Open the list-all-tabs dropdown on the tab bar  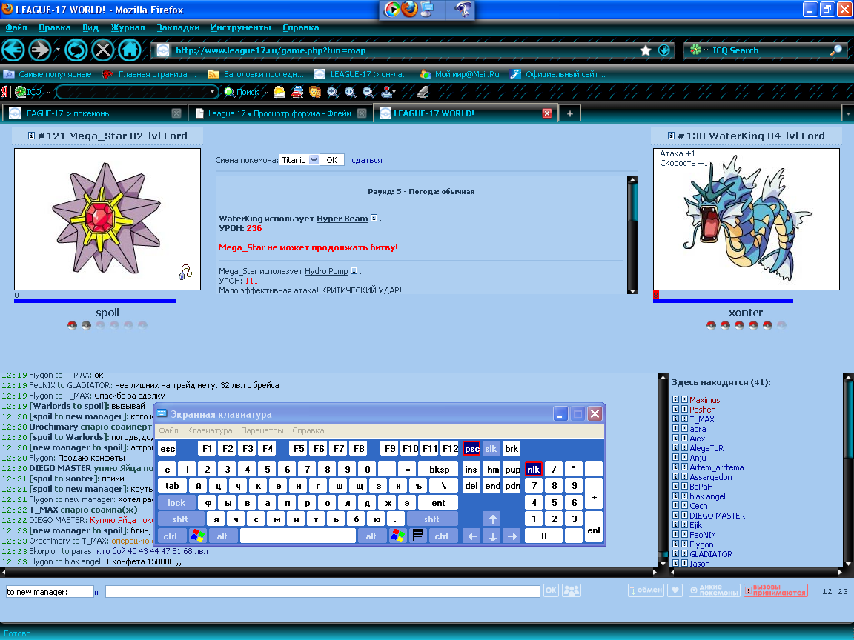[848, 114]
